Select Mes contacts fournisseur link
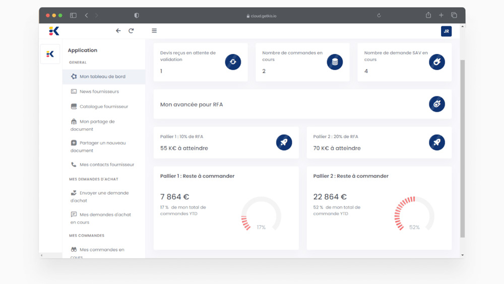The image size is (504, 284). [x=106, y=165]
